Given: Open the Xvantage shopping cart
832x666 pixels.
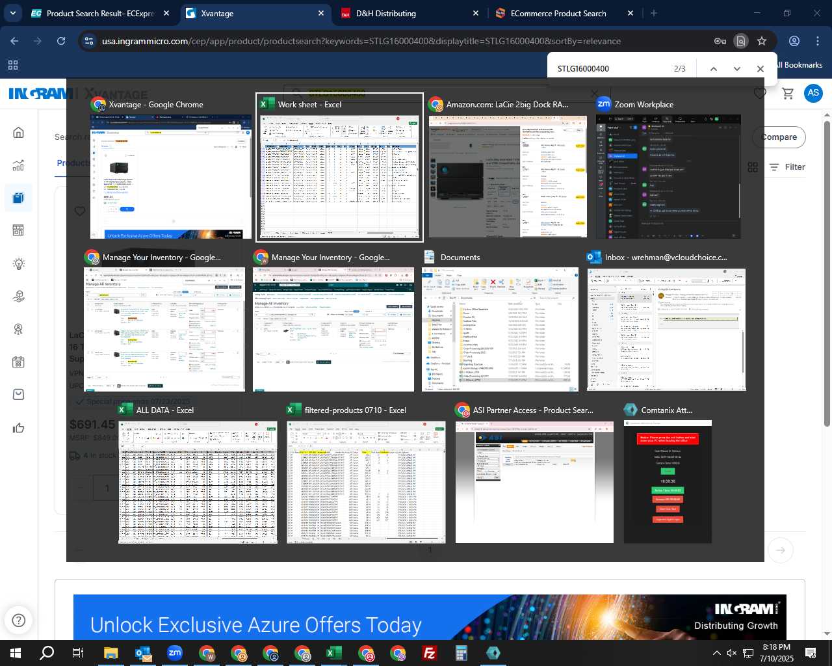Looking at the screenshot, I should pos(788,93).
